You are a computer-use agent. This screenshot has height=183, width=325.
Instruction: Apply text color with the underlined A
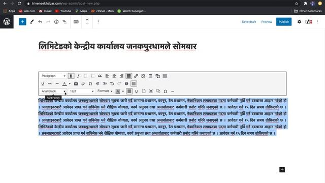[x=64, y=83]
